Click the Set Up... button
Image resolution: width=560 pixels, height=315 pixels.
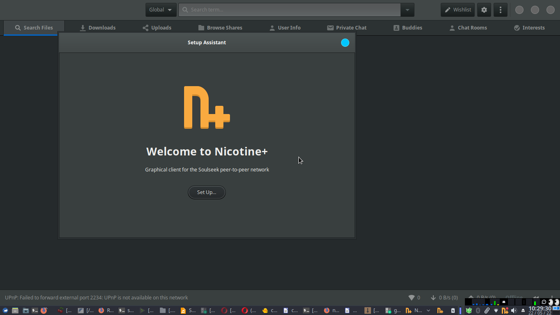(x=207, y=192)
